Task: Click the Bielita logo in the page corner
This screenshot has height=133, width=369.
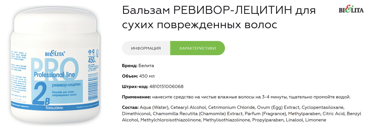Action: [351, 11]
